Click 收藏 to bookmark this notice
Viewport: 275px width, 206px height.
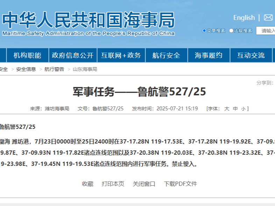[x=87, y=184]
